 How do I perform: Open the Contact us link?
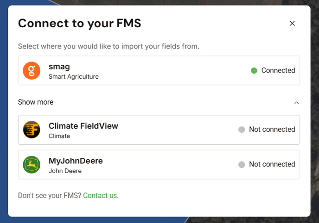click(101, 196)
